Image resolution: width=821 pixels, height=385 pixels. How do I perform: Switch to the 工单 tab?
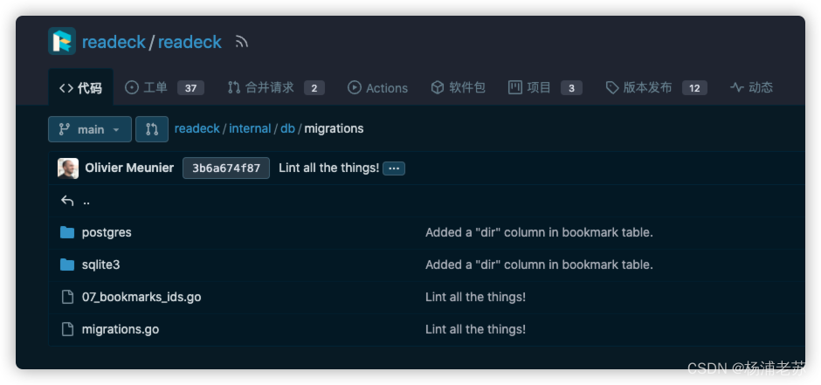(164, 88)
